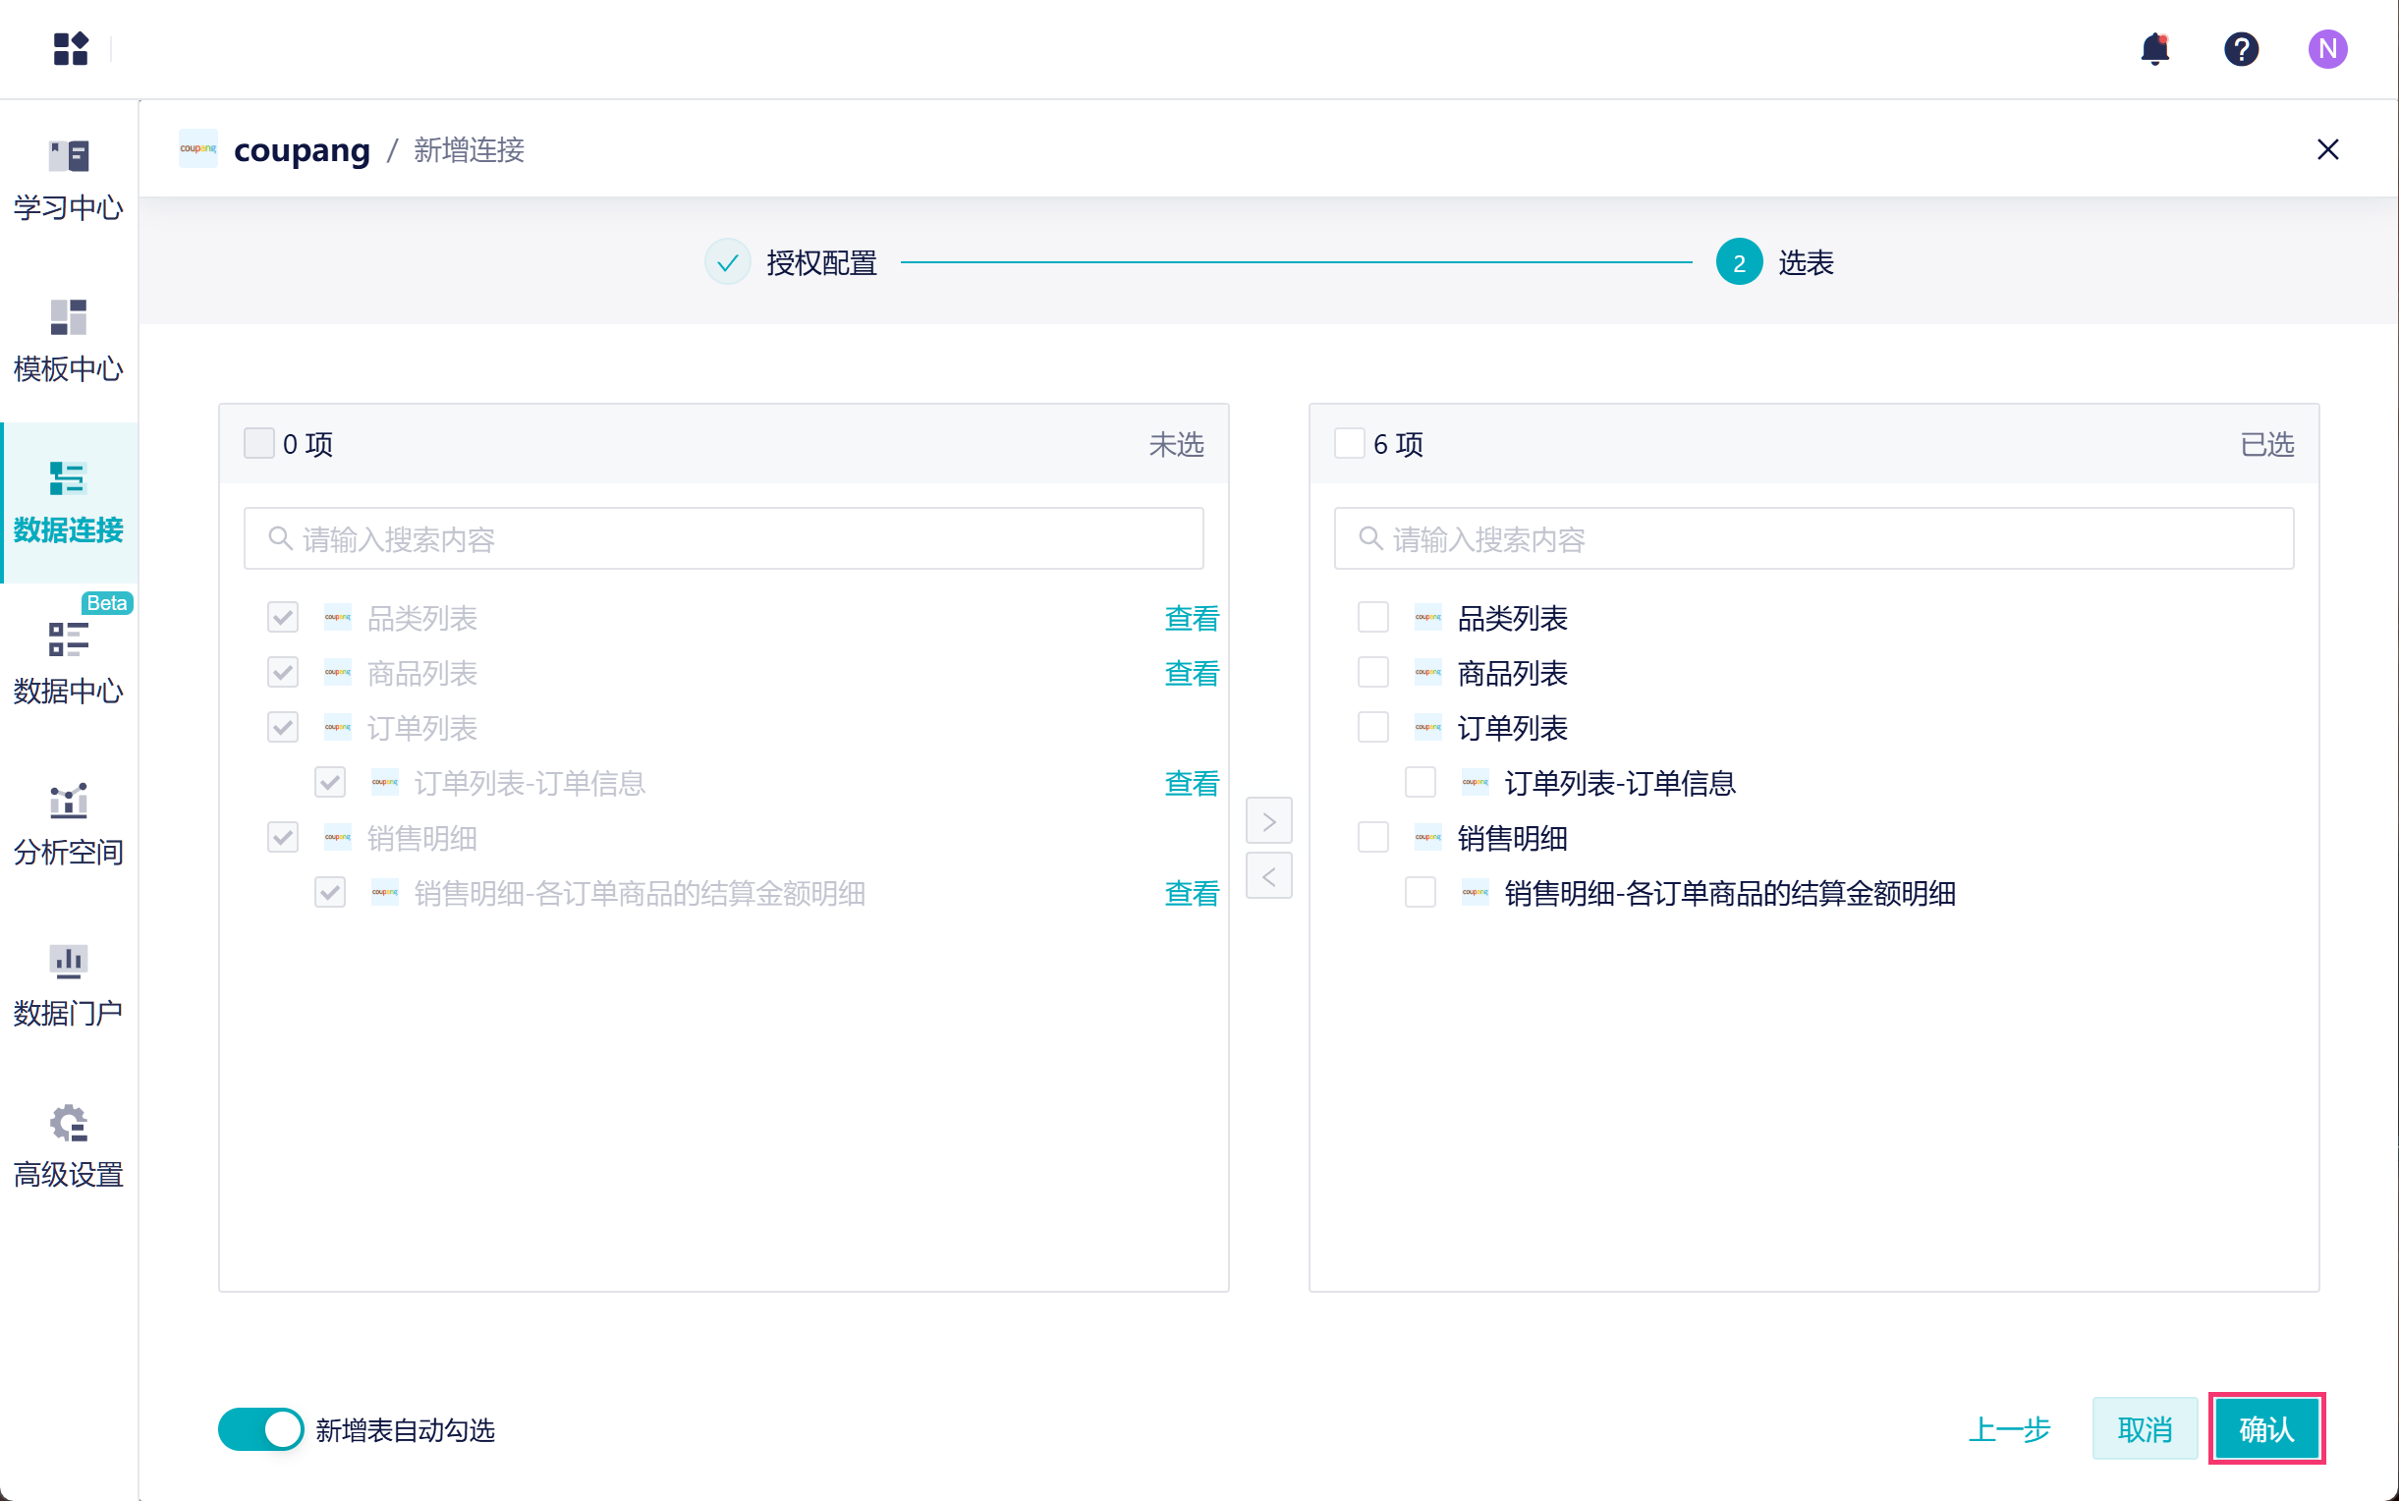This screenshot has height=1501, width=2399.
Task: Select all 6 项 checkbox
Action: [x=1349, y=443]
